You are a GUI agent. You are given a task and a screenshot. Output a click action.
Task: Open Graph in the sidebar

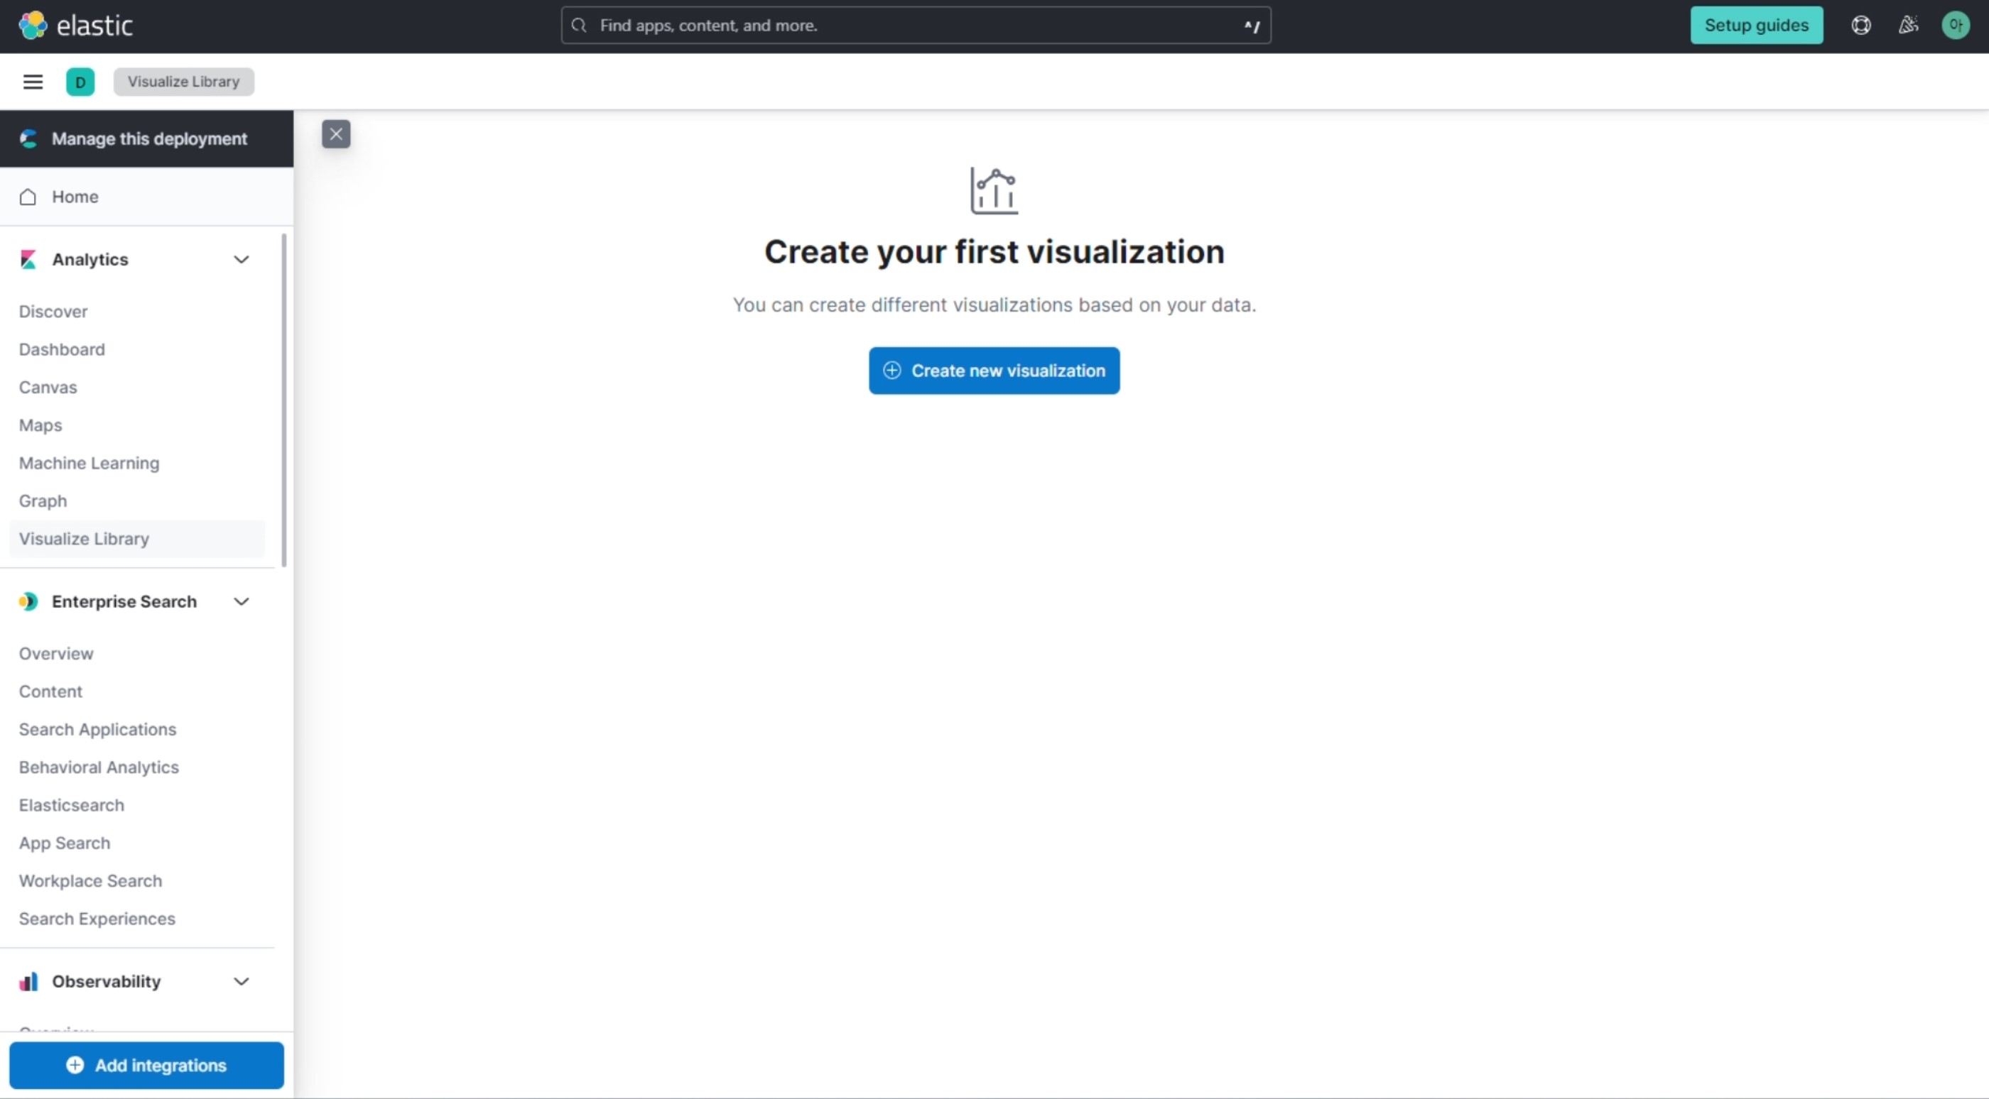tap(43, 501)
